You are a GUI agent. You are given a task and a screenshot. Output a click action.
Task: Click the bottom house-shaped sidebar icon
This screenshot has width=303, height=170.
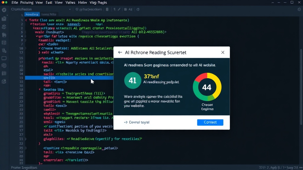[x=4, y=81]
